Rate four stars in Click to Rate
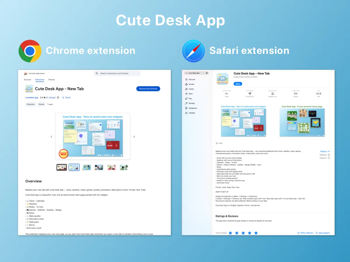The image size is (350, 262). [x=250, y=233]
